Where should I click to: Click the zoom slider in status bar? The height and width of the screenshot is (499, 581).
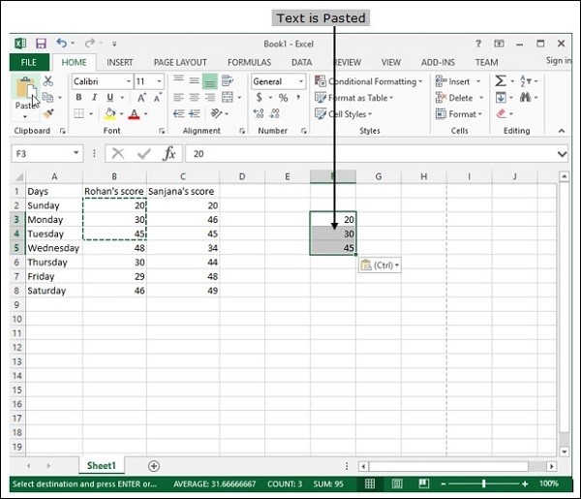[x=484, y=483]
